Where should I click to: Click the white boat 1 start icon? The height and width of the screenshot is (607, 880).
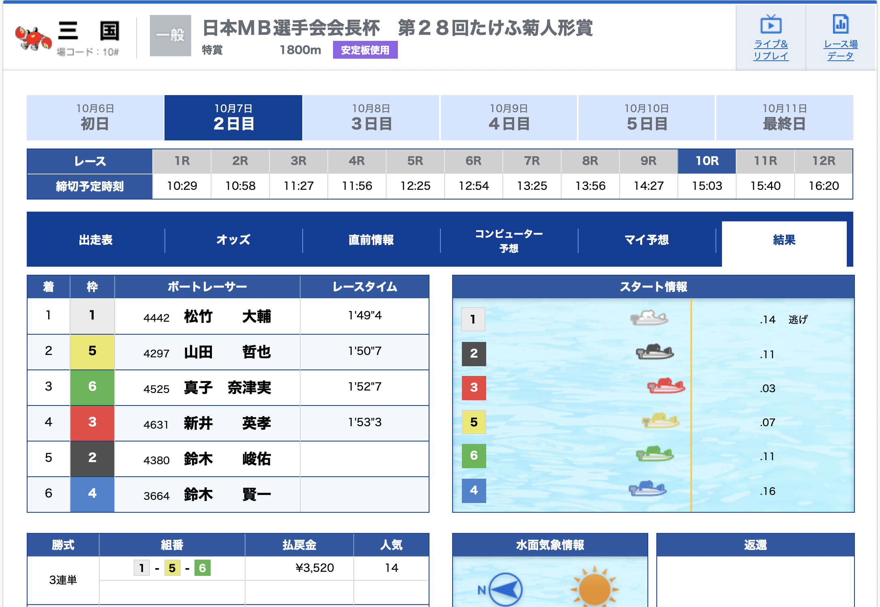649,318
